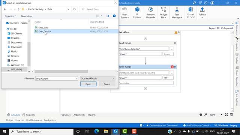240x135 pixels.
Task: Select Windows (C:) drive in navigation pane
Action: point(17,65)
